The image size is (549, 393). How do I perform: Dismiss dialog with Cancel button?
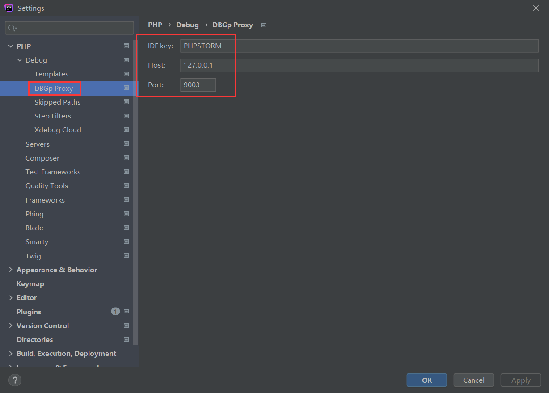[x=473, y=380]
